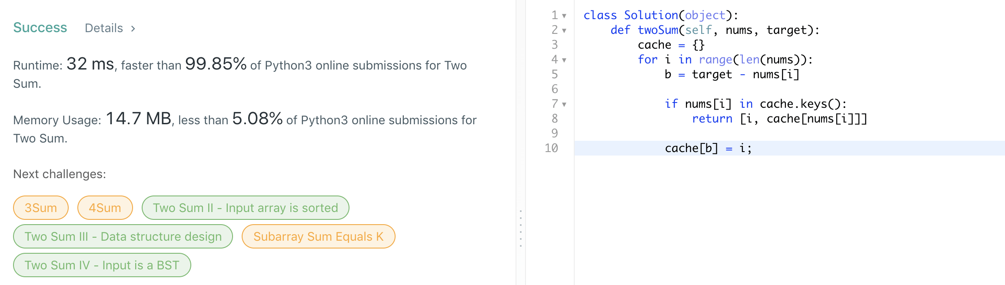Click the empty line 6 in editor
1005x285 pixels.
[739, 89]
